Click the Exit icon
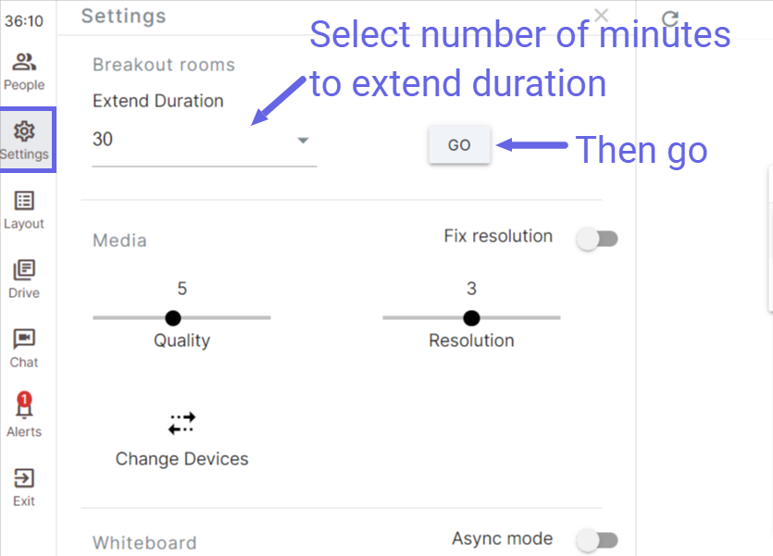The height and width of the screenshot is (556, 773). (24, 477)
